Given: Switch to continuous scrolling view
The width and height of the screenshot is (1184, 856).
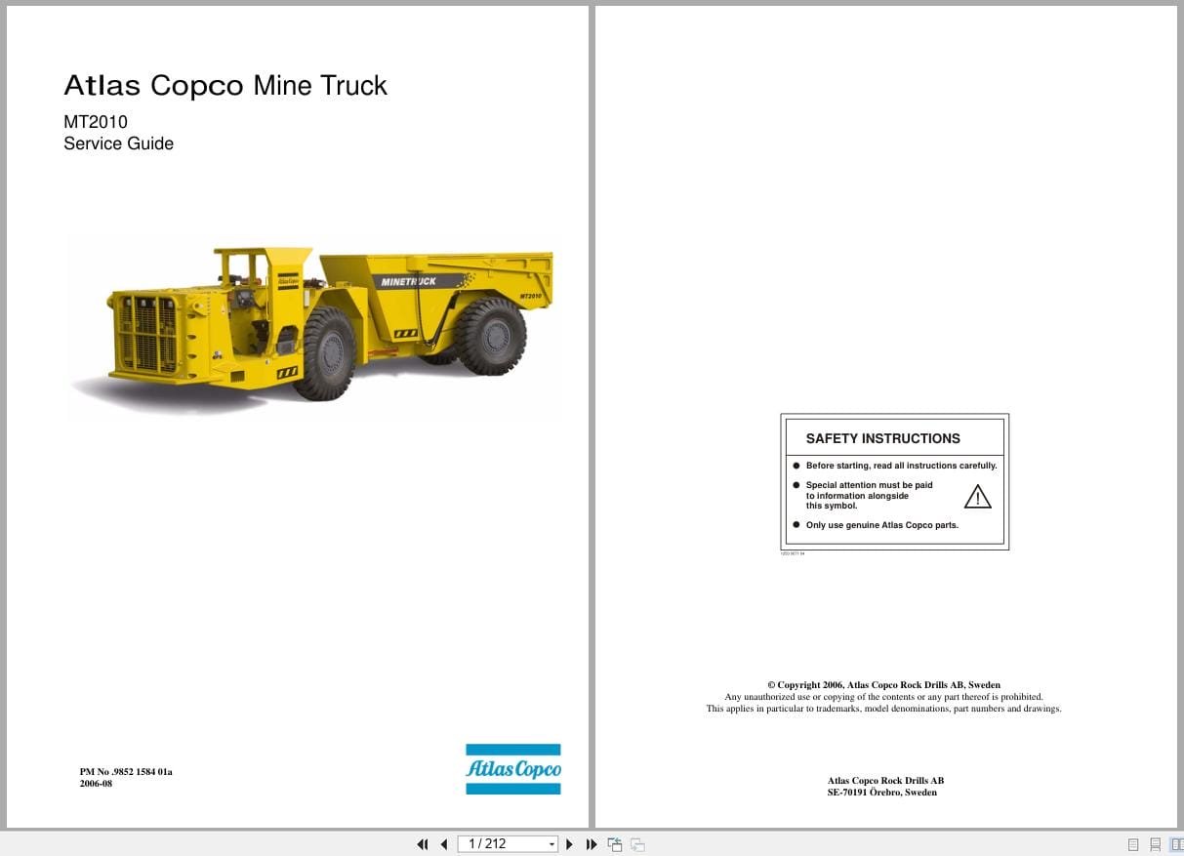Looking at the screenshot, I should point(1156,844).
